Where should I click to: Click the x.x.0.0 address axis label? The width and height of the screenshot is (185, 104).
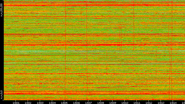(2, 95)
